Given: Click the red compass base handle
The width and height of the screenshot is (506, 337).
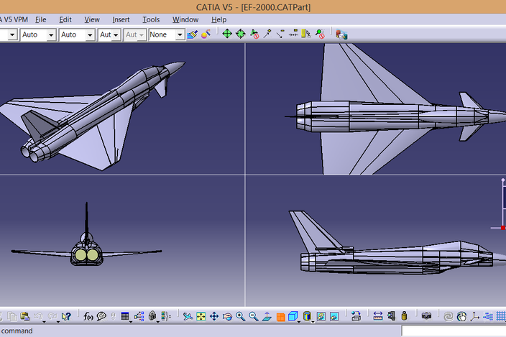Looking at the screenshot, I should [503, 228].
